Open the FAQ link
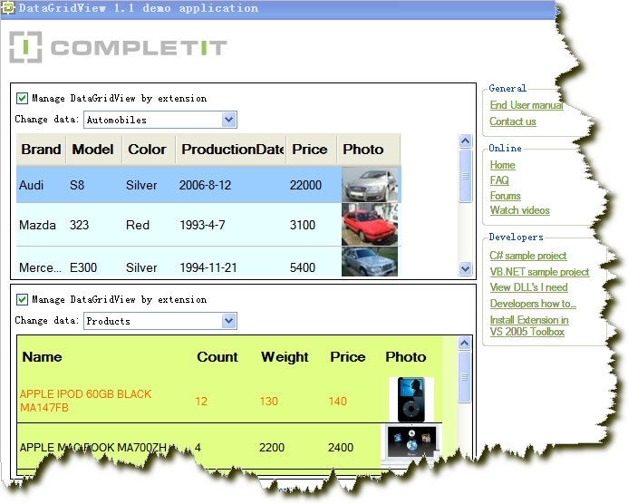Viewport: 628px width, 504px height. 499,180
